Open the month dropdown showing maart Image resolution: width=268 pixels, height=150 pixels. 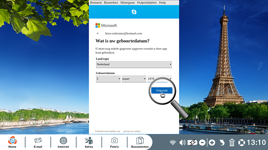click(134, 79)
